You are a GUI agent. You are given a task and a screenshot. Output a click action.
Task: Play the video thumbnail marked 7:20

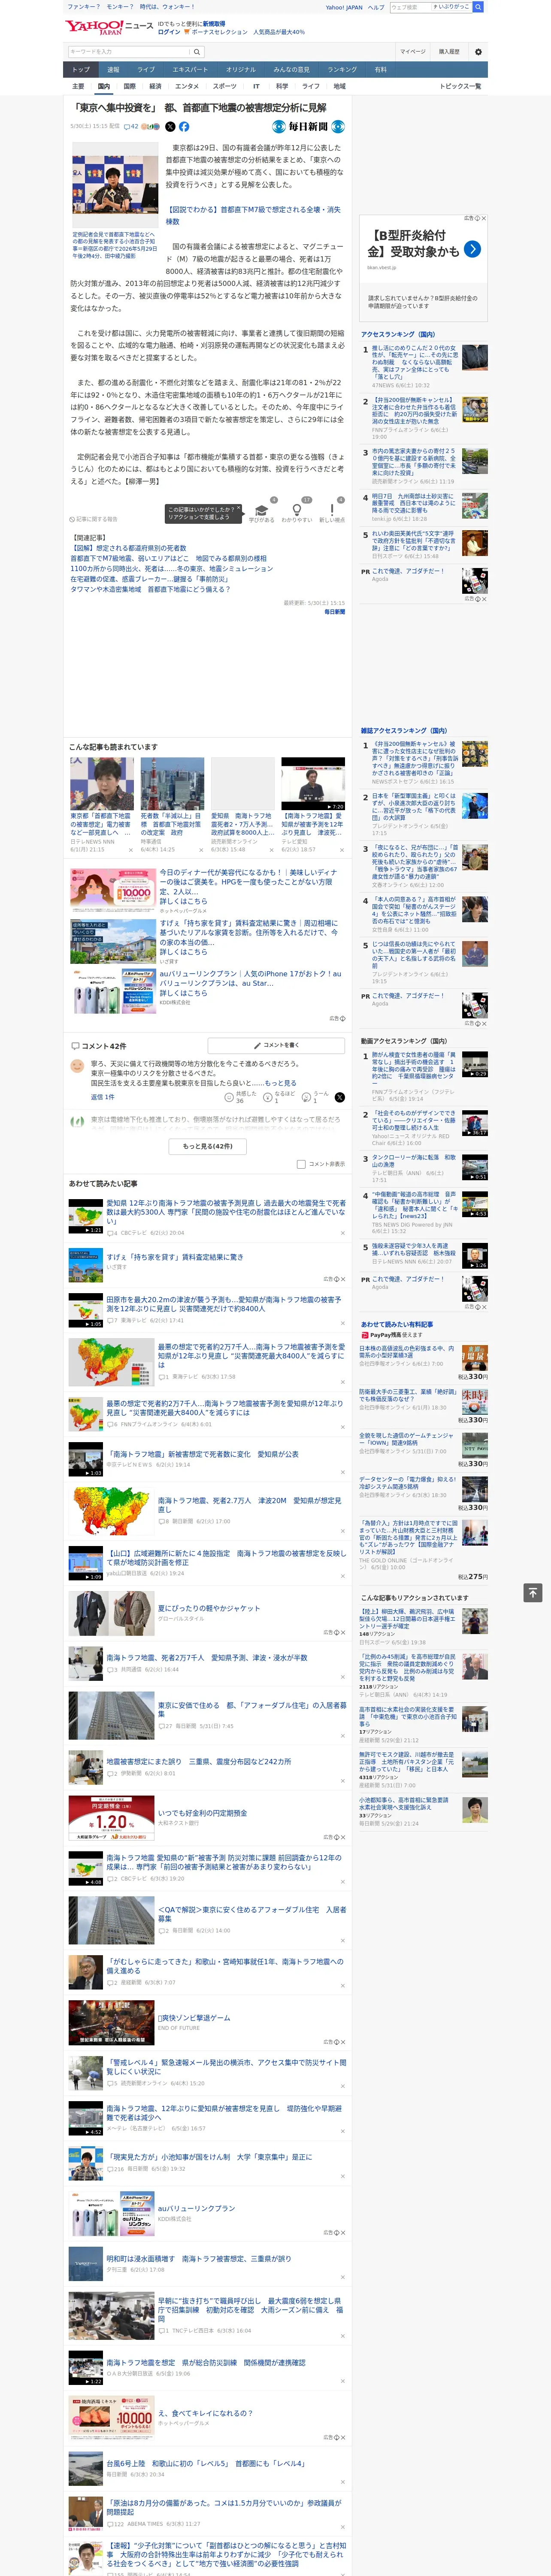[x=313, y=783]
